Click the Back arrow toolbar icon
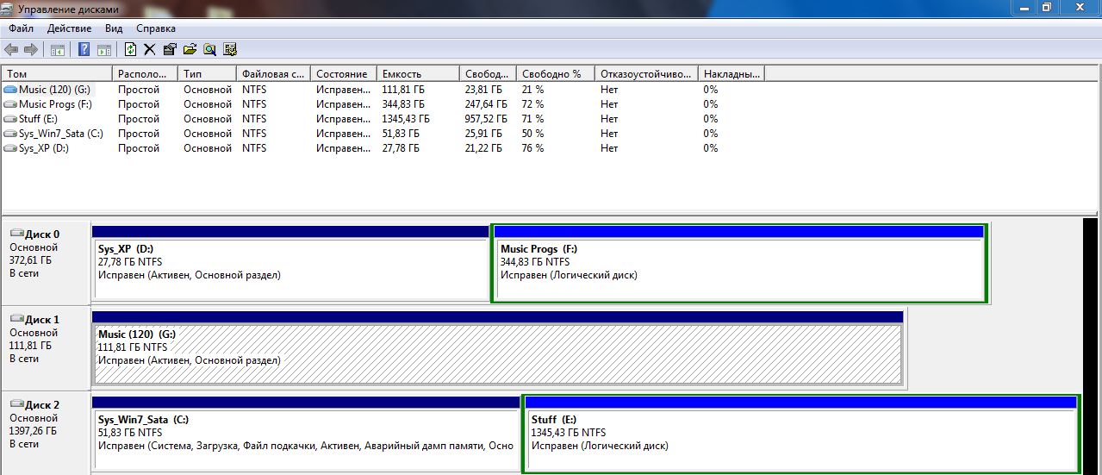This screenshot has width=1102, height=475. [x=11, y=49]
